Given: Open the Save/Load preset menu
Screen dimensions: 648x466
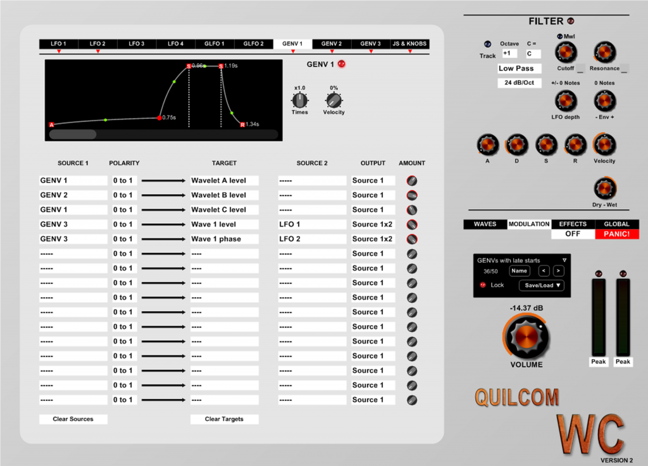Looking at the screenshot, I should [x=540, y=285].
